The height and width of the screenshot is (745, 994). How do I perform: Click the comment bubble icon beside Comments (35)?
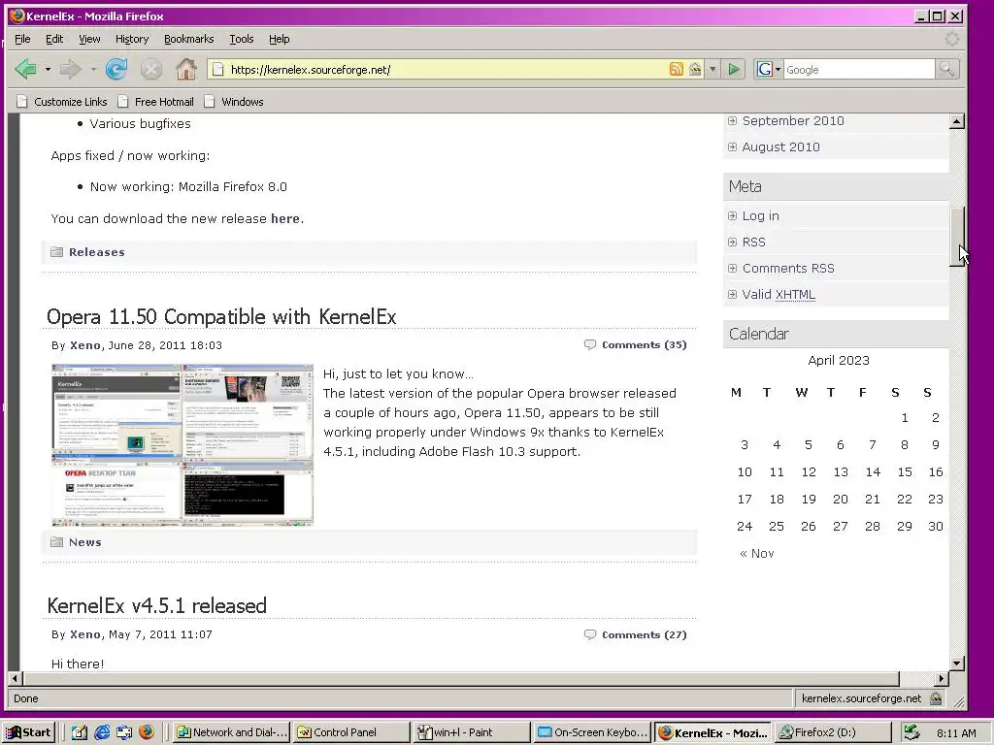pos(590,344)
